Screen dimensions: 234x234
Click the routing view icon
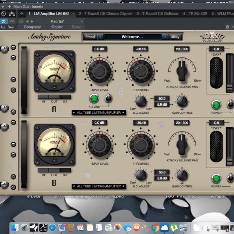[x=12, y=14]
